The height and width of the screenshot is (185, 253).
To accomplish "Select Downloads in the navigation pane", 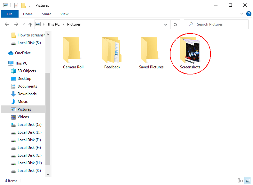I will tap(24, 94).
